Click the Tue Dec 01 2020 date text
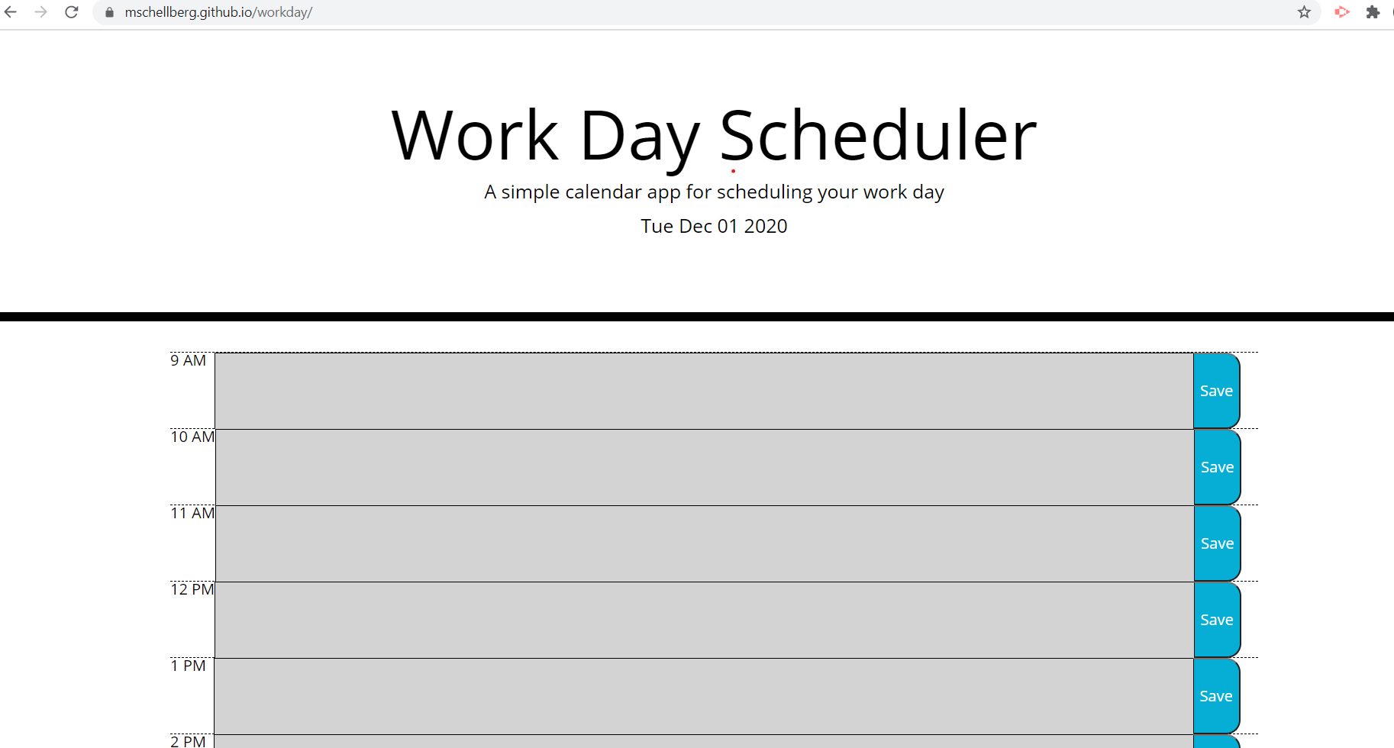 [x=713, y=226]
